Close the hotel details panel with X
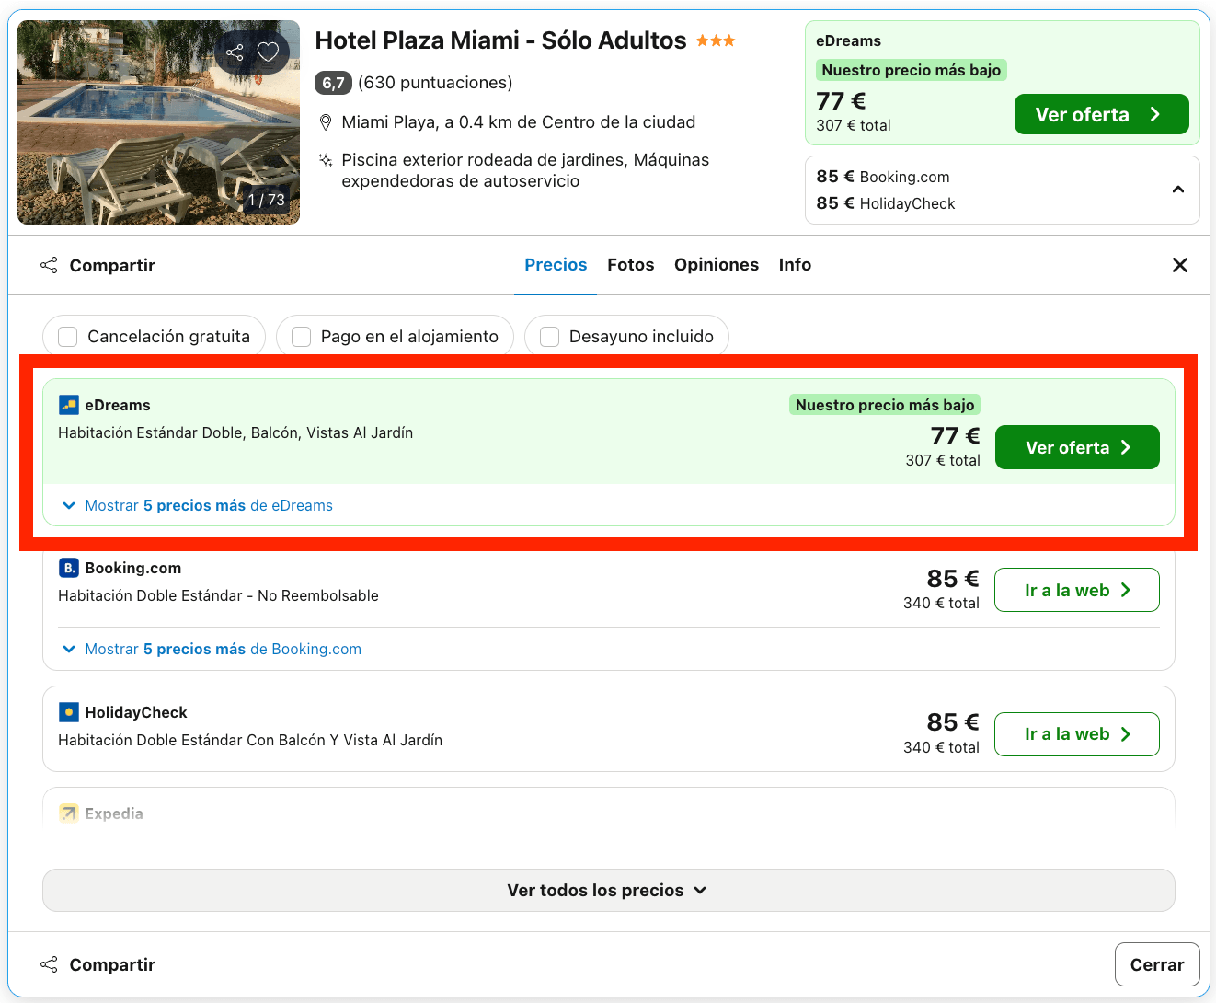The height and width of the screenshot is (1003, 1216). tap(1180, 265)
